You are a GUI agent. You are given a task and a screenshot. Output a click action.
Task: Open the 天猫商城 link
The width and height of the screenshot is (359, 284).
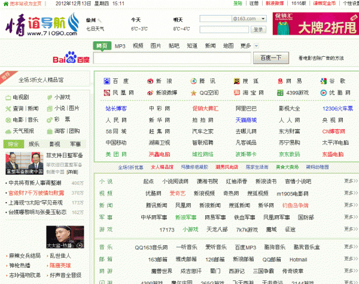247,120
